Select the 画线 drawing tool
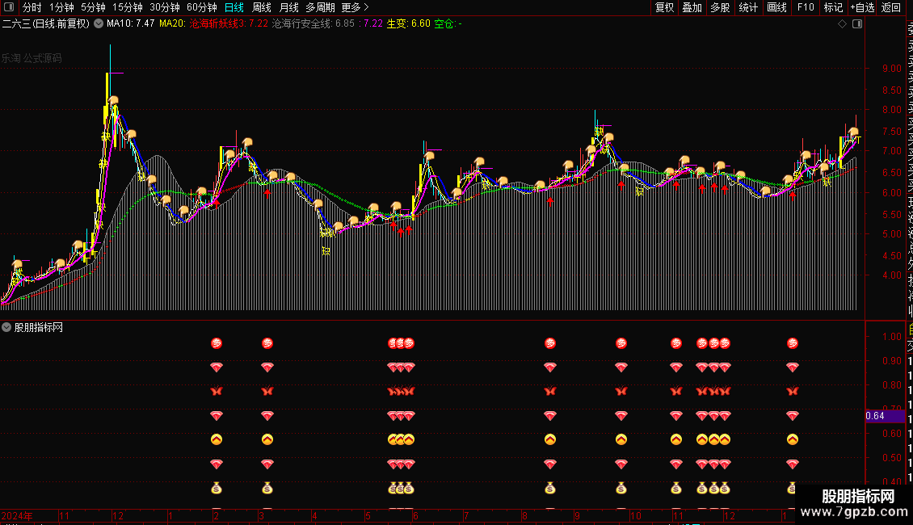This screenshot has height=525, width=913. [x=776, y=7]
